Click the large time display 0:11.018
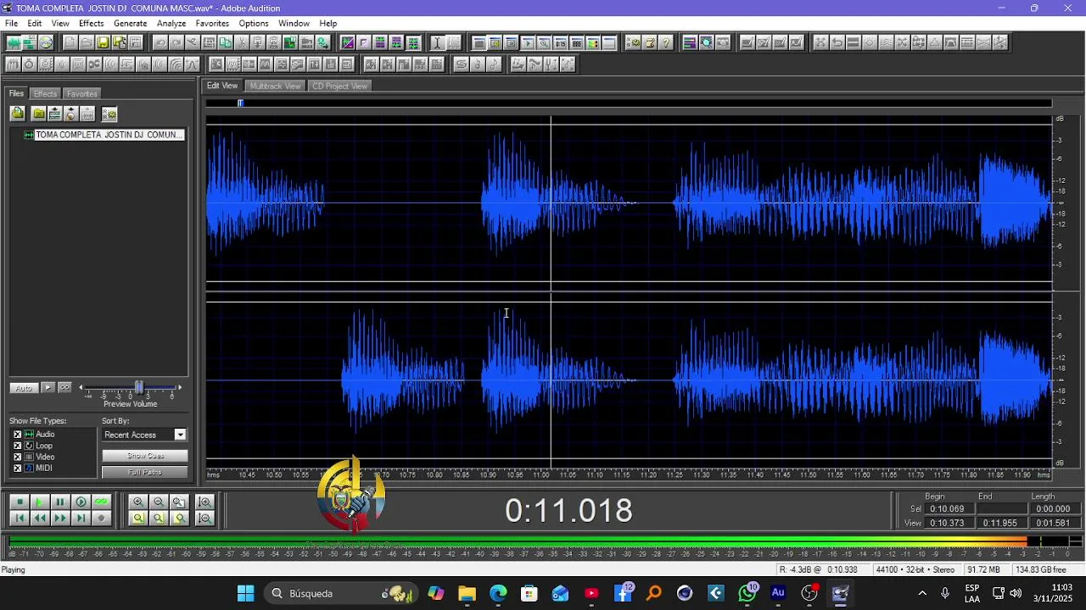This screenshot has width=1086, height=610. (x=568, y=511)
